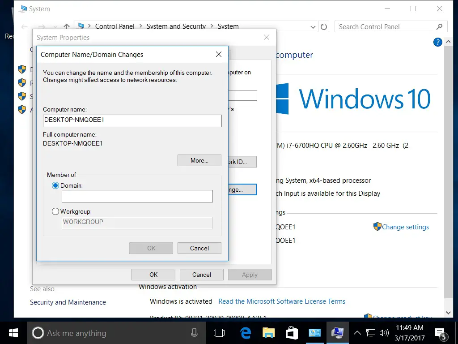Click the Control Panel taskbar icon

[314, 333]
